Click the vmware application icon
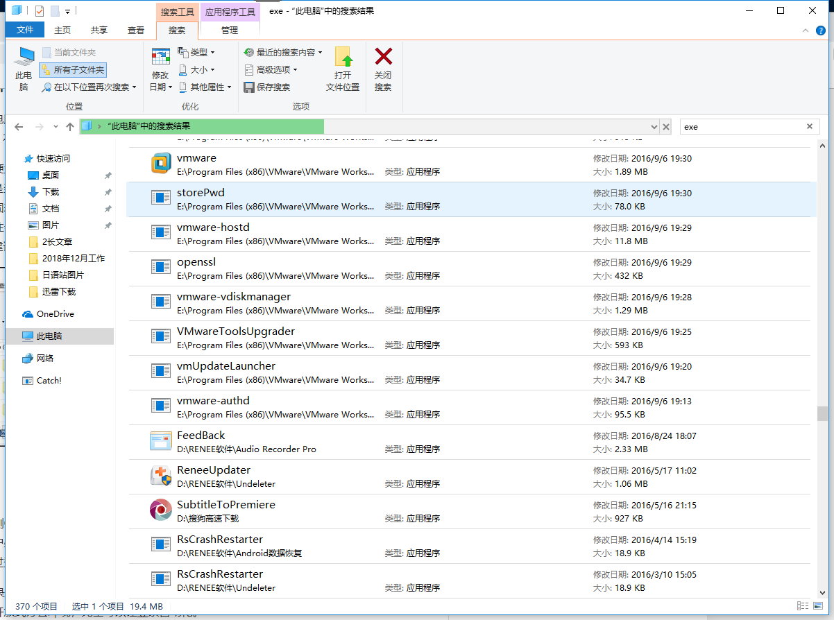834x620 pixels. [161, 164]
